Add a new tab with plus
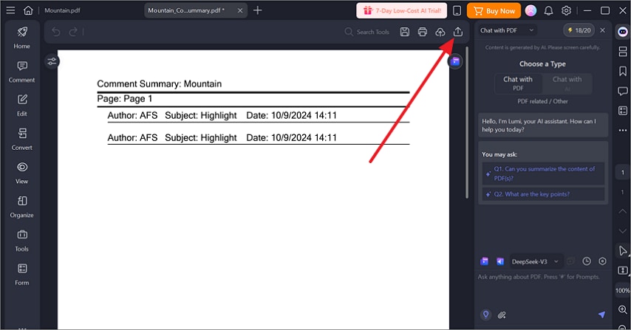The image size is (631, 330). tap(258, 10)
